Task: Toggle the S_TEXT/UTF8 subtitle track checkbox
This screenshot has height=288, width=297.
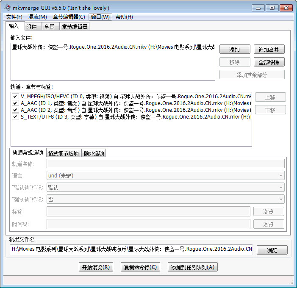Action: (15, 116)
